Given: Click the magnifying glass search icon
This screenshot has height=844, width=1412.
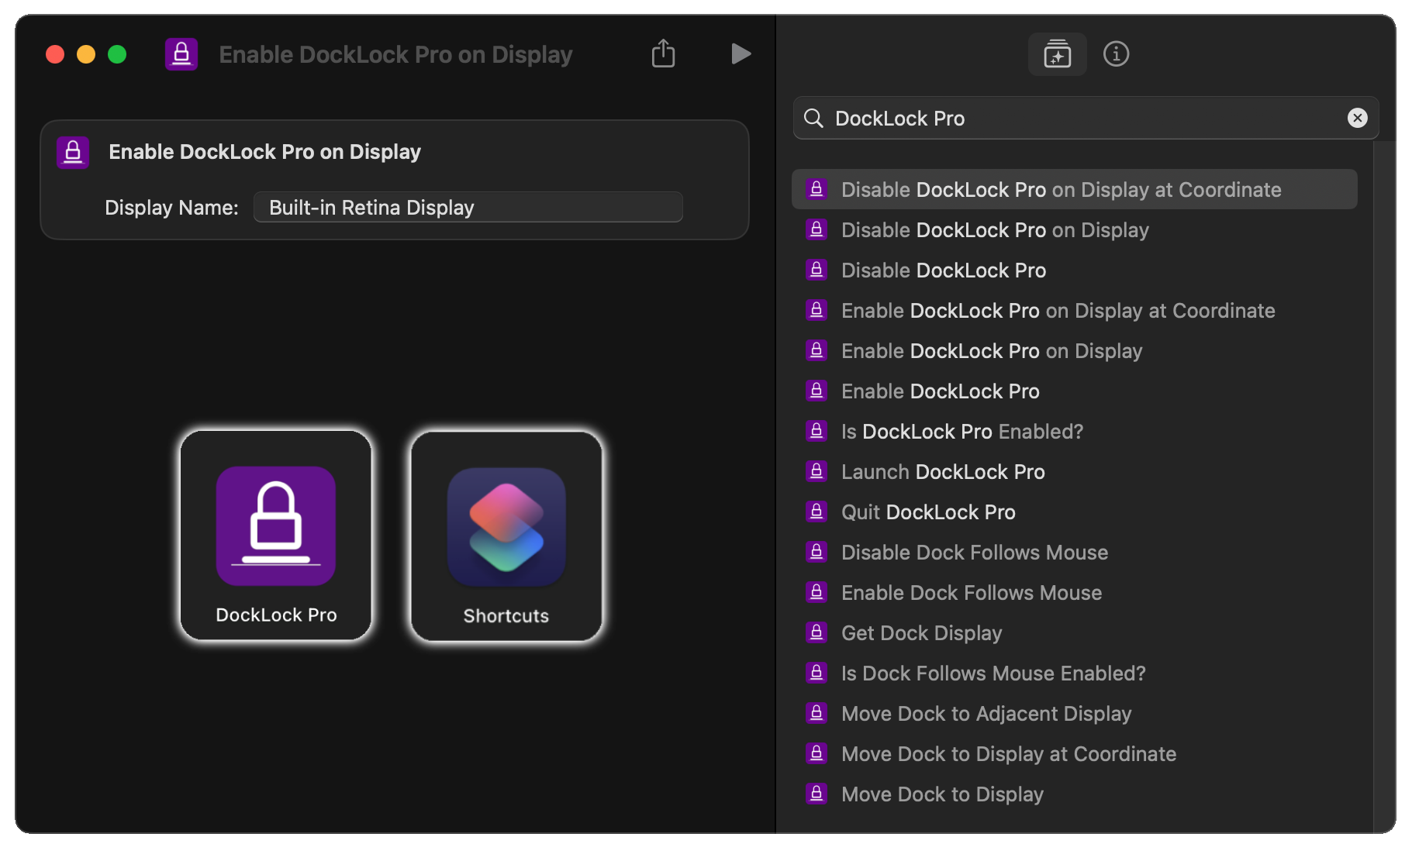Looking at the screenshot, I should pyautogui.click(x=813, y=118).
